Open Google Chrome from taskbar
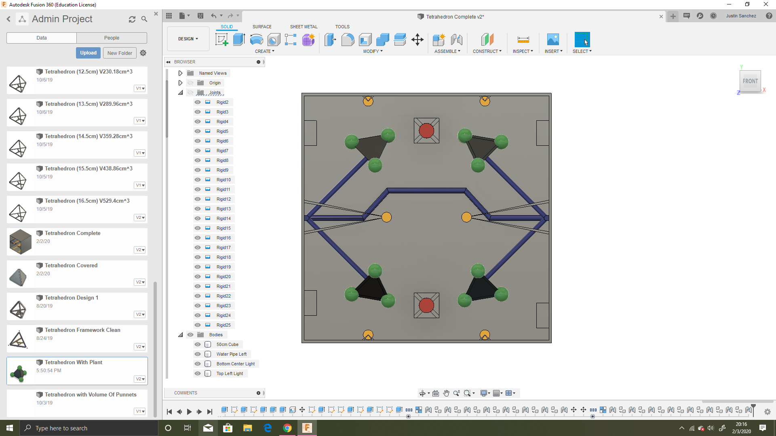 point(287,428)
